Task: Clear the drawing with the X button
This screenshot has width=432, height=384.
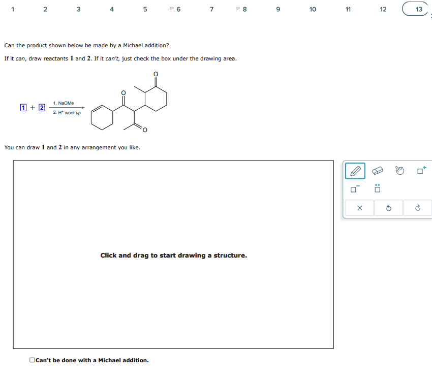Action: point(359,208)
